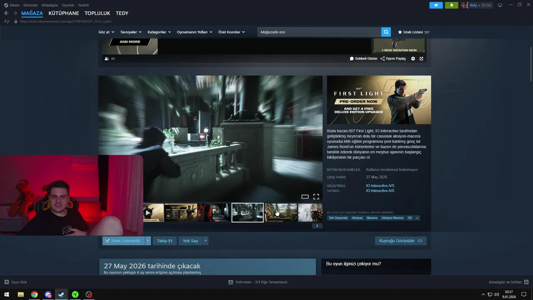Open the Özel Kısımlar dropdown
Image resolution: width=533 pixels, height=300 pixels.
[x=232, y=32]
